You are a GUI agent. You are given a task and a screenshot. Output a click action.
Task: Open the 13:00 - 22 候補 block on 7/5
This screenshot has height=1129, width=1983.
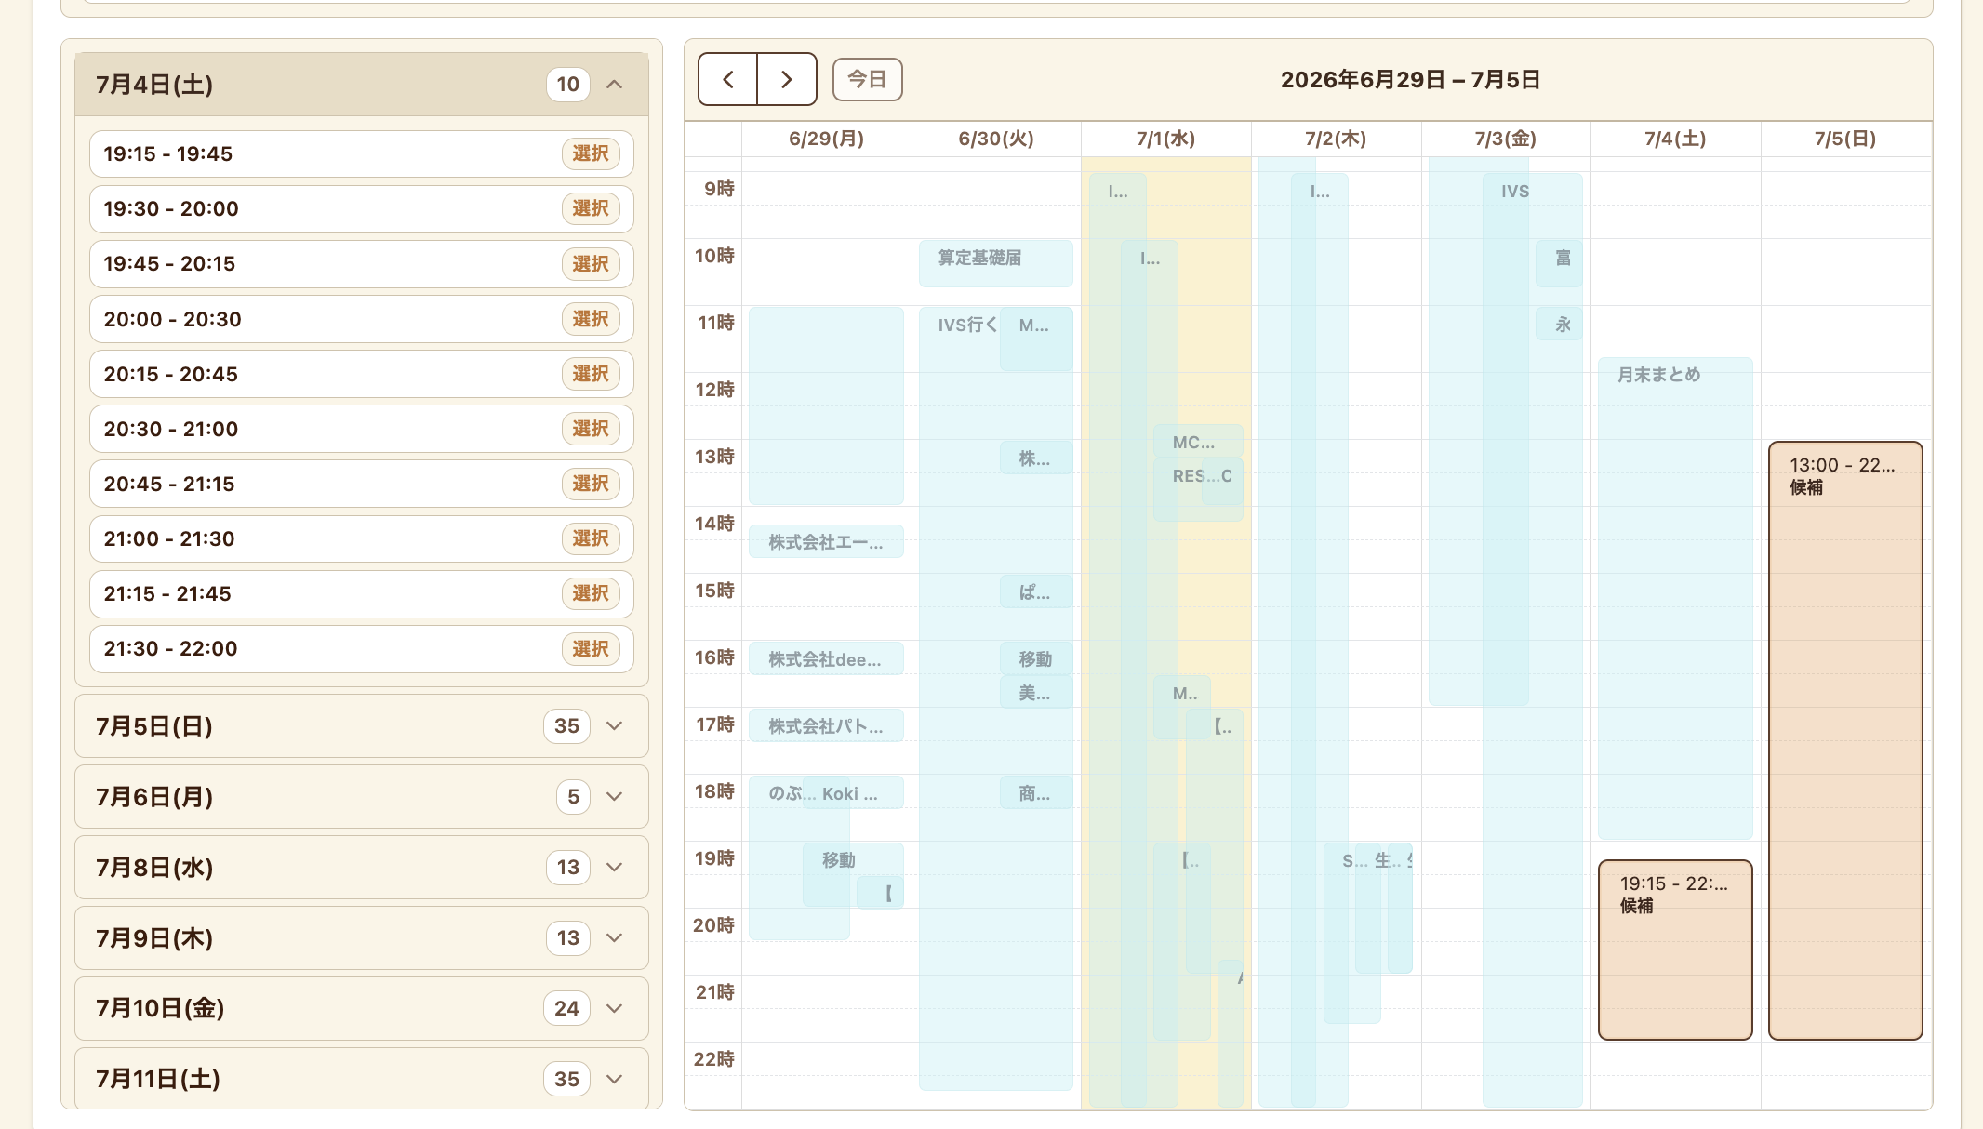[x=1845, y=740]
